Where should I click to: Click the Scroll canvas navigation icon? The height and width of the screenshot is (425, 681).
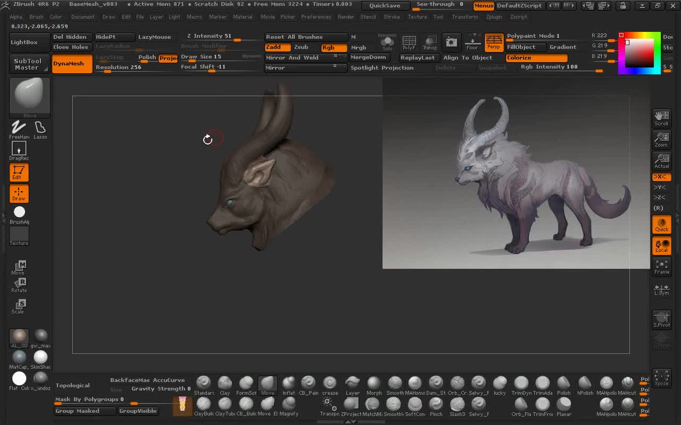(x=662, y=118)
